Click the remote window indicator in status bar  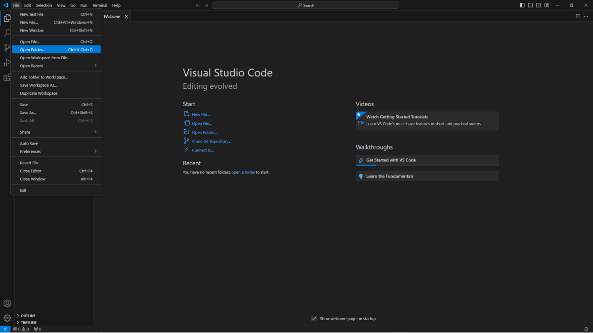[x=5, y=329]
